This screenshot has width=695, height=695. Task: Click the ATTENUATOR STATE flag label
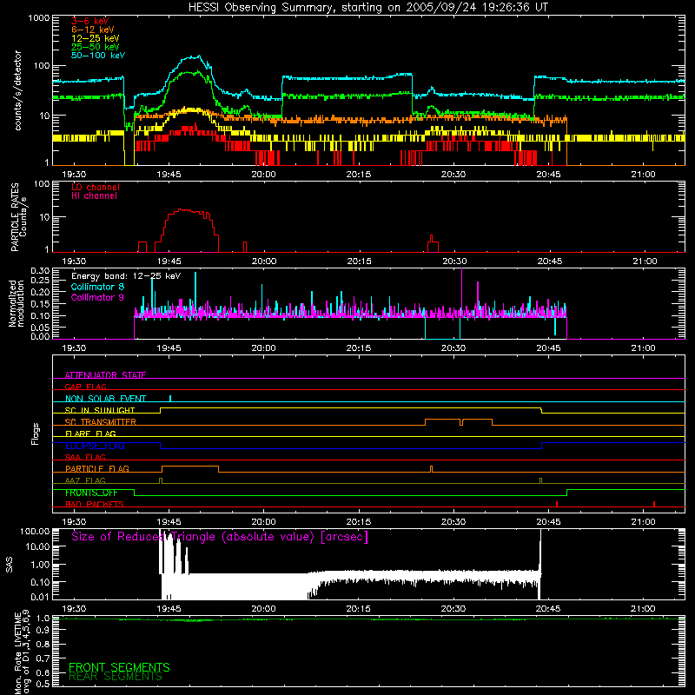105,375
